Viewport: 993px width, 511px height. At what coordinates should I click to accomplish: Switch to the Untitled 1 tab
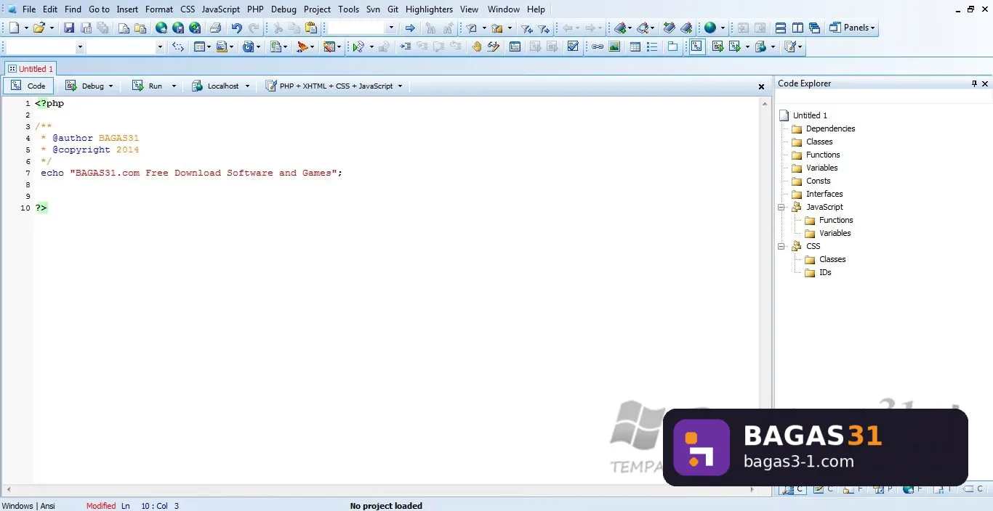[31, 69]
